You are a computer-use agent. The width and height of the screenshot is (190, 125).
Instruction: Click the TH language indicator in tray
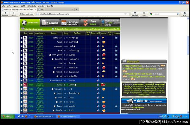pos(160,116)
